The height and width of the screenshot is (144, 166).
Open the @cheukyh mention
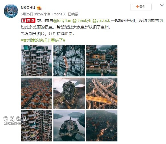82,21
